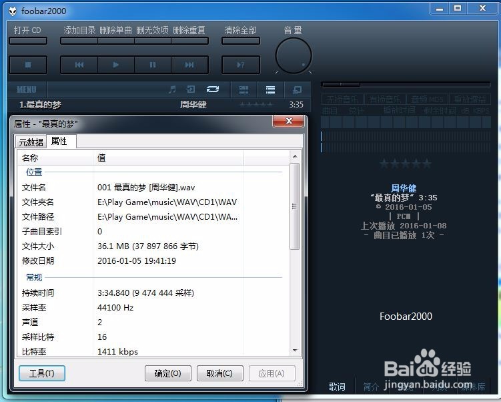Toggle the repeat playback mode icon
Viewport: 501px width, 402px height.
pyautogui.click(x=213, y=89)
